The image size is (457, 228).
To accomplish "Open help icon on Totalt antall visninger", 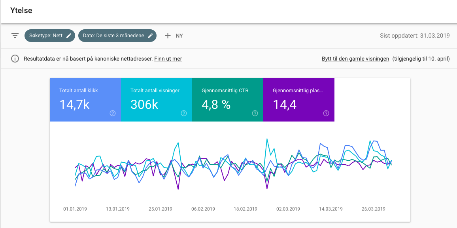I will click(184, 113).
